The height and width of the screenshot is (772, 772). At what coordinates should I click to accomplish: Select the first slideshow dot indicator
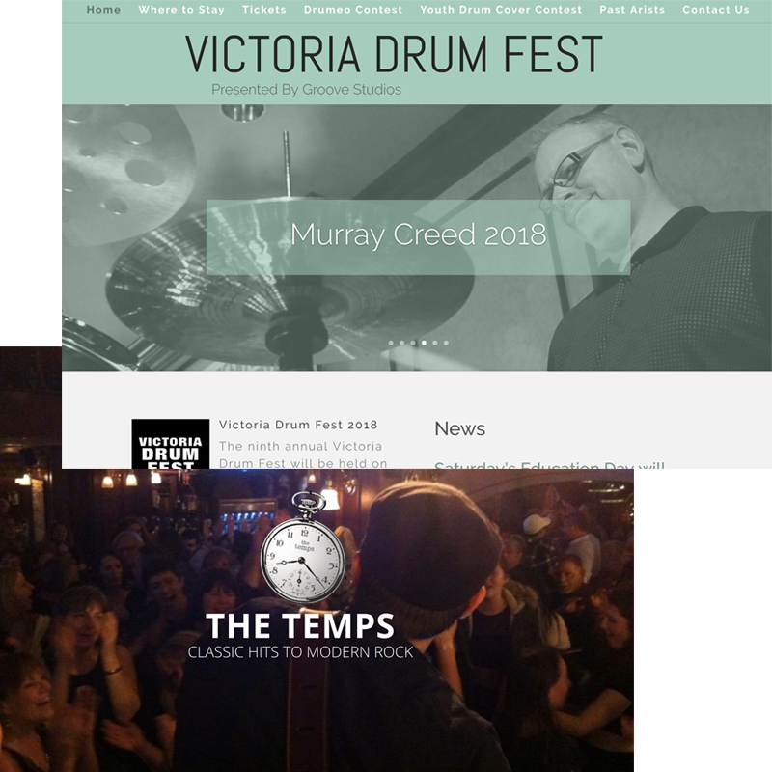pyautogui.click(x=391, y=343)
